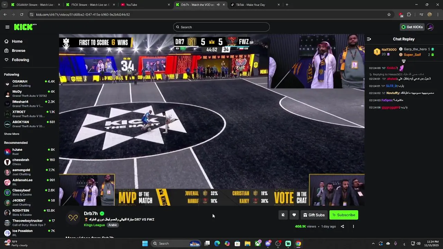The width and height of the screenshot is (443, 249).
Task: Click the Arabic language tag
Action: pos(113,225)
